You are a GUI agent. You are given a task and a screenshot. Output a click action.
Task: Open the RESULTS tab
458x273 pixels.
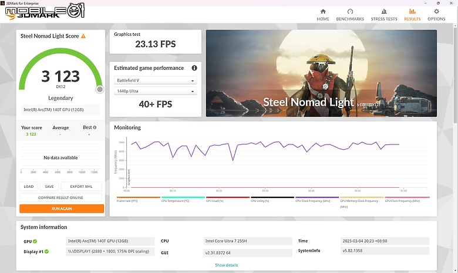coord(412,15)
